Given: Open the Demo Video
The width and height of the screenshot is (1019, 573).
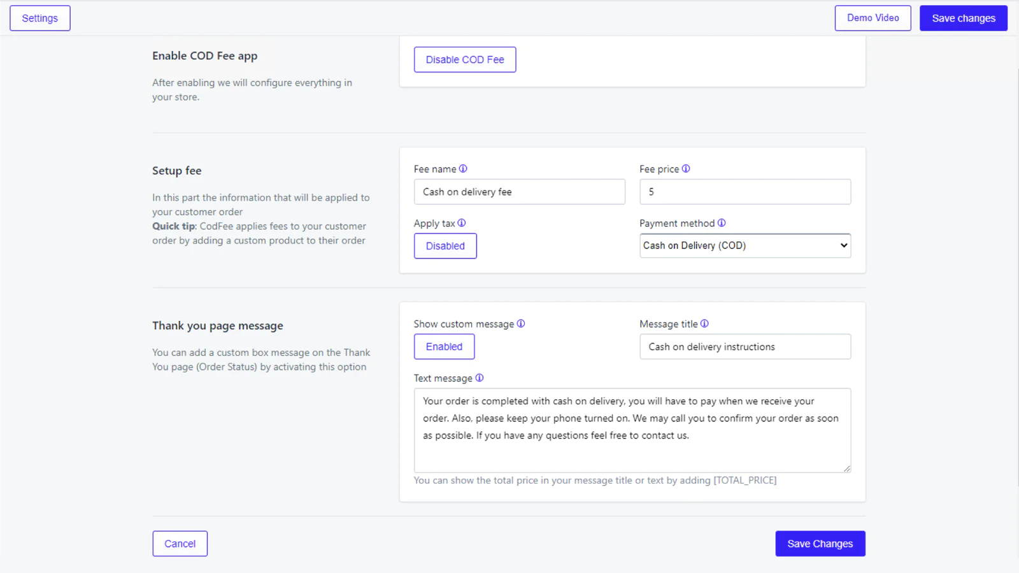Looking at the screenshot, I should coord(873,18).
